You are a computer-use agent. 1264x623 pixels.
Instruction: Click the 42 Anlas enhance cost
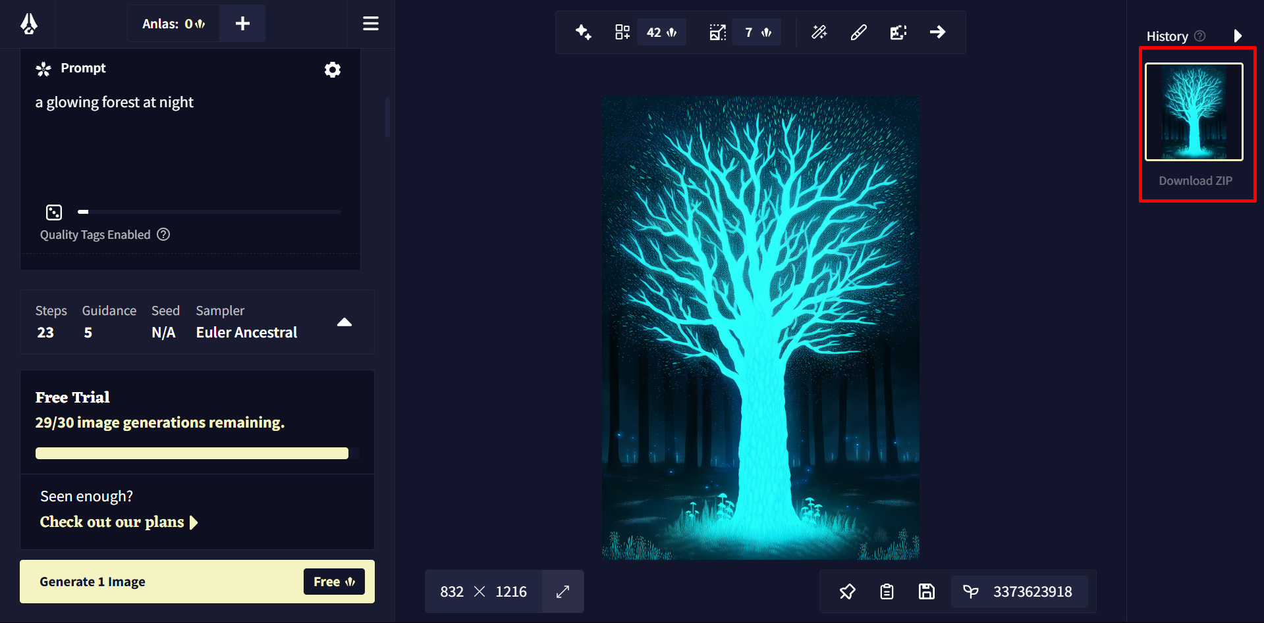(661, 32)
